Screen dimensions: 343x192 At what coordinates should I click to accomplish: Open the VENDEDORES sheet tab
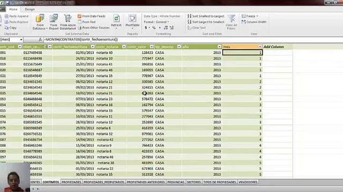tap(248, 182)
